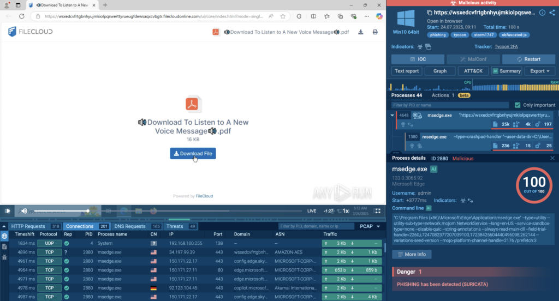The height and width of the screenshot is (301, 559).
Task: Click the Restart button
Action: click(528, 59)
